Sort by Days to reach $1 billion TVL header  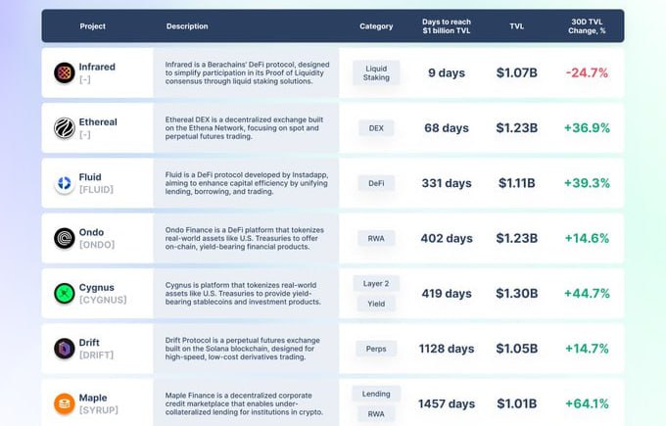[x=447, y=25]
